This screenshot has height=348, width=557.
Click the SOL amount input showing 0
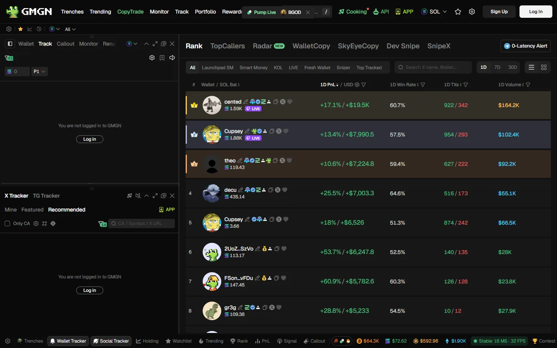(x=17, y=72)
